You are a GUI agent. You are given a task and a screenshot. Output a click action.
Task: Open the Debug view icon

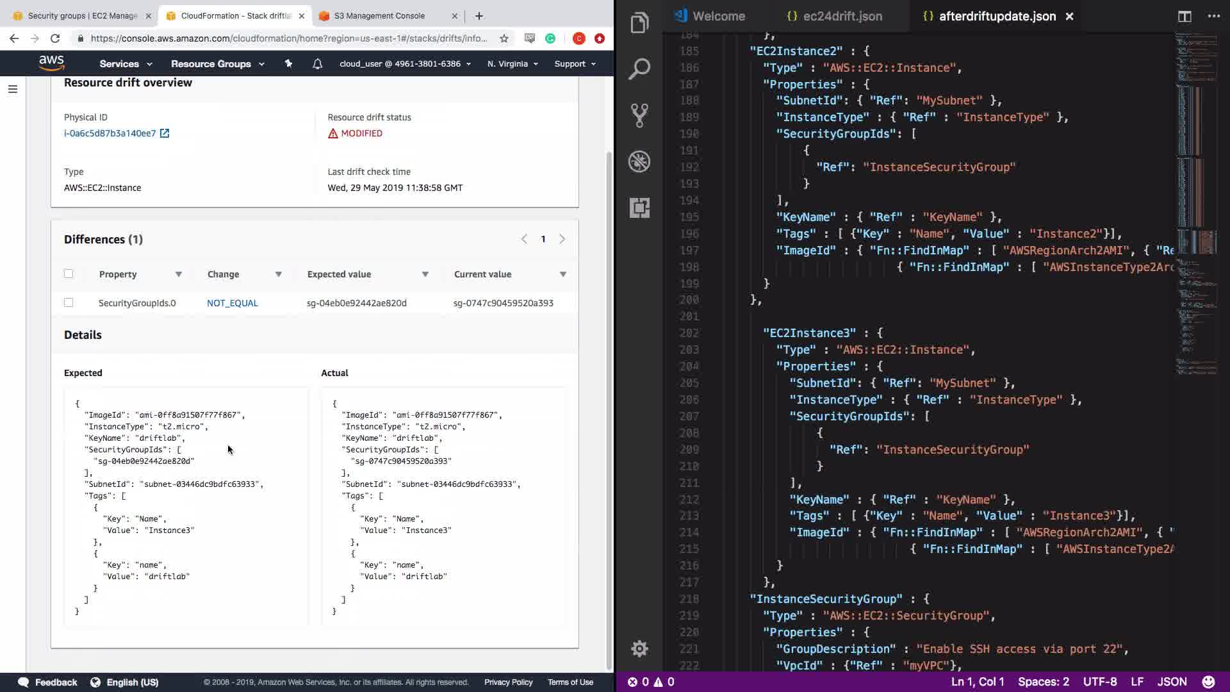(x=639, y=161)
